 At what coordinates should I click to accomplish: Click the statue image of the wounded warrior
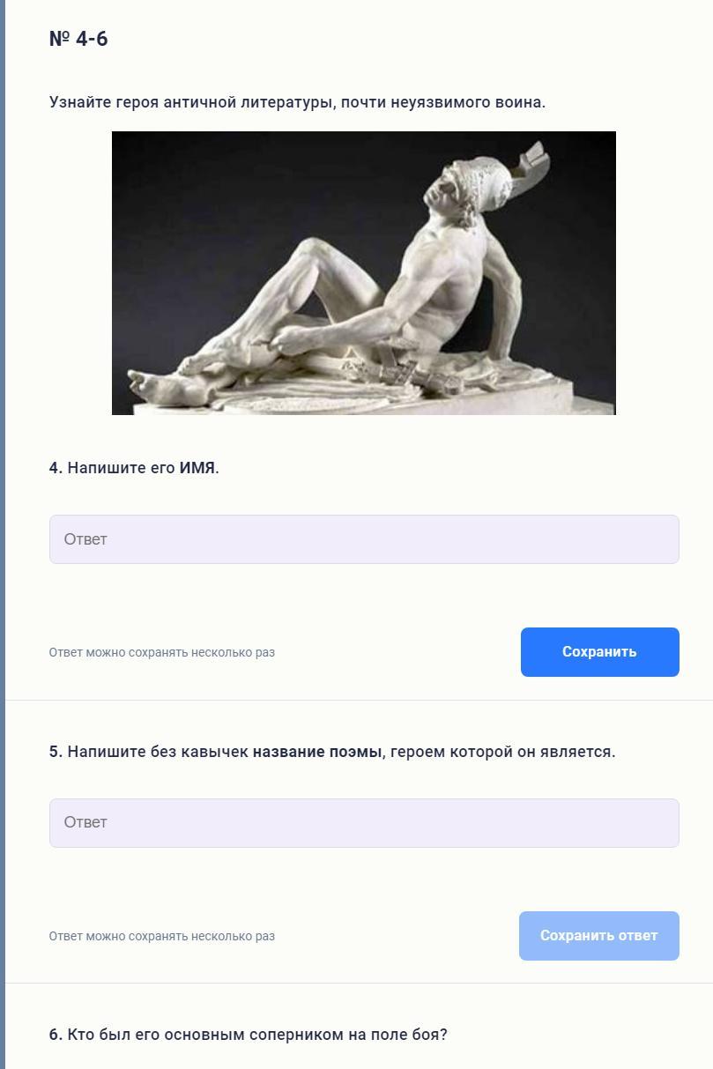pos(364,273)
